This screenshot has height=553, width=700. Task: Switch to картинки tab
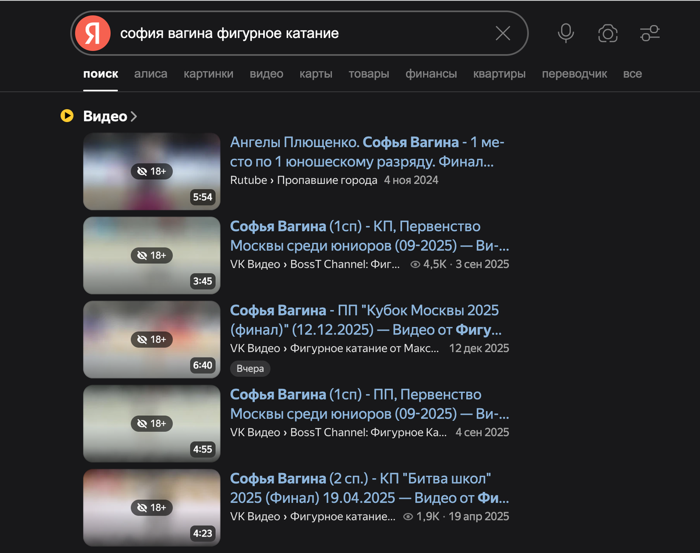click(x=208, y=74)
